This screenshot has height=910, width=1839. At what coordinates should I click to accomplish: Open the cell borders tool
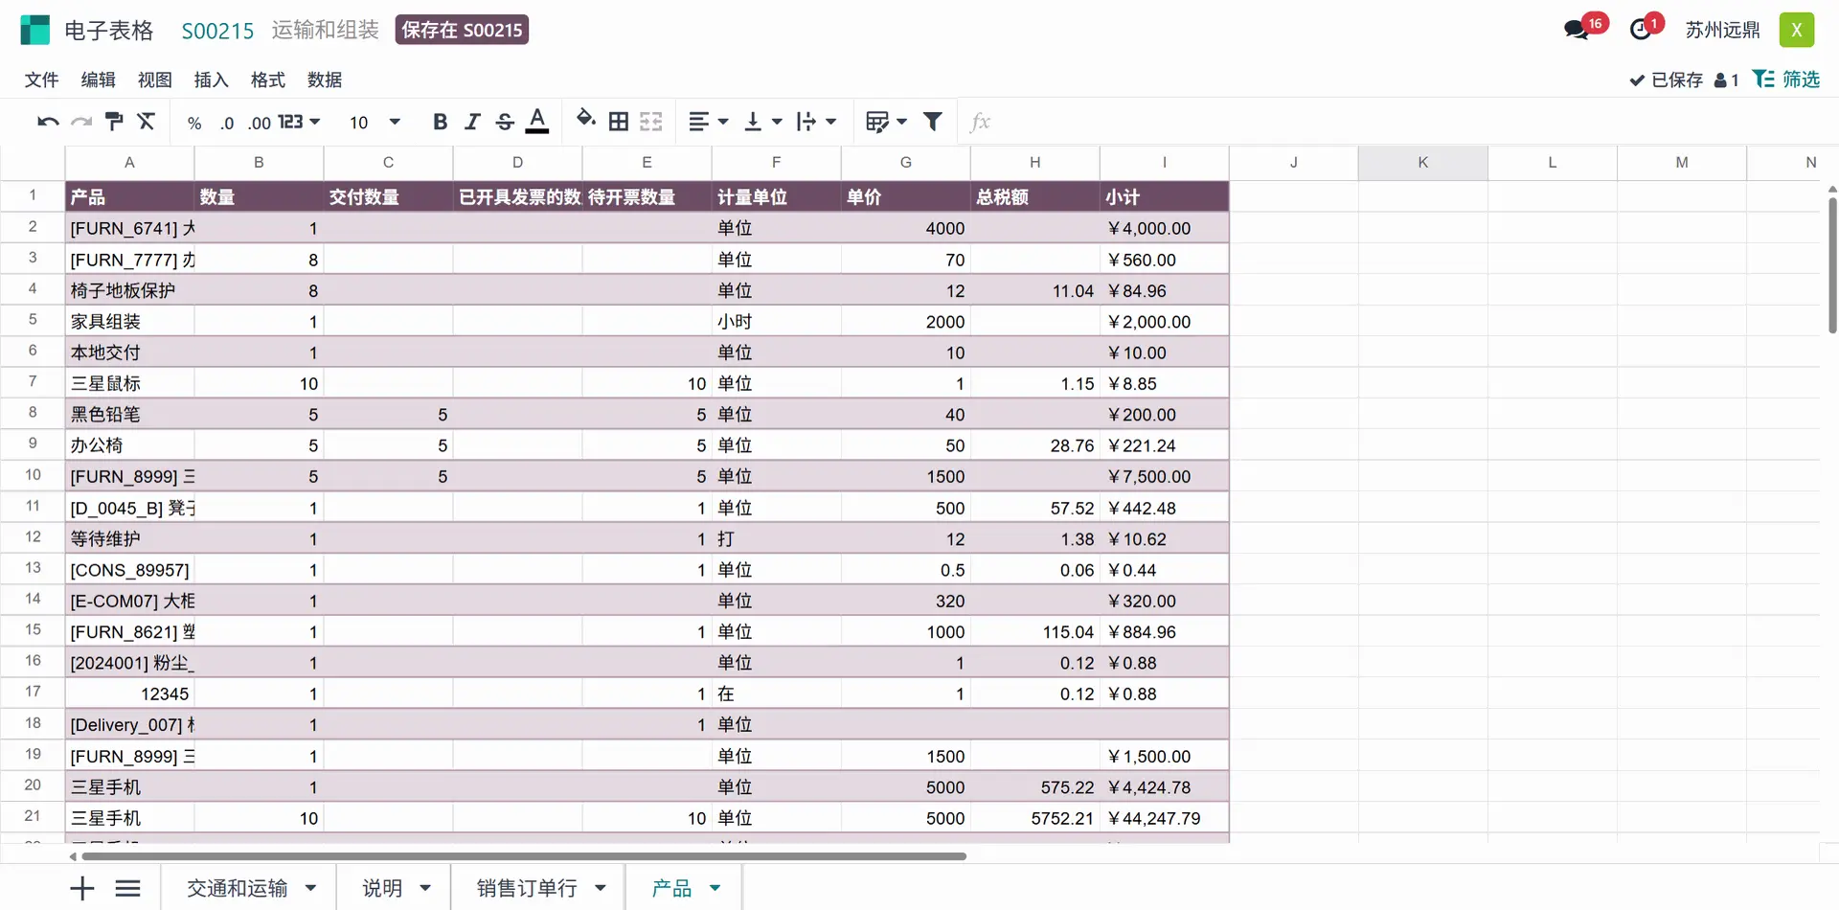pyautogui.click(x=619, y=122)
